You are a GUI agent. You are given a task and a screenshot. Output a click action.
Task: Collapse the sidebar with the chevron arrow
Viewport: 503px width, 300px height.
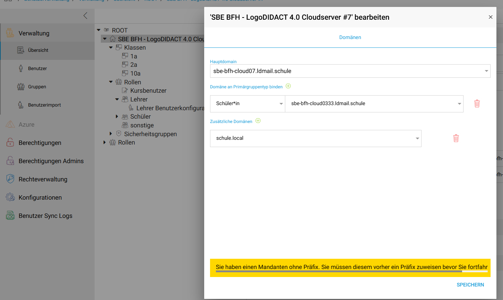pos(85,16)
